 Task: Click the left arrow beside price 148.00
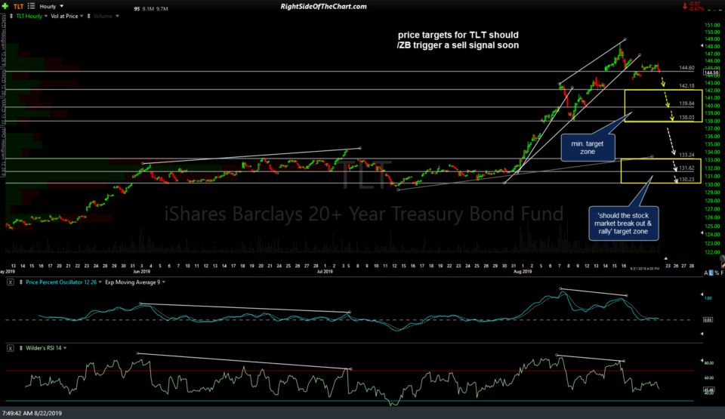click(702, 46)
